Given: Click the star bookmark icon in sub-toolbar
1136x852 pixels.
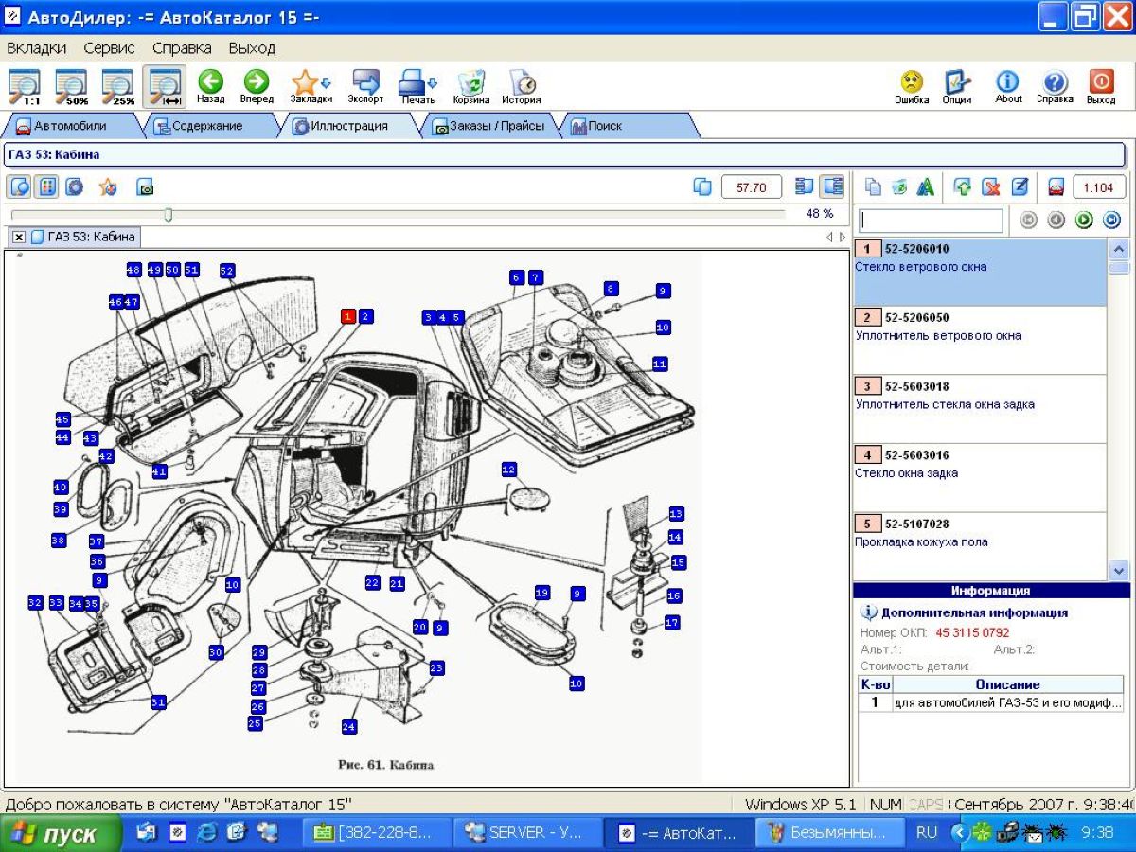Looking at the screenshot, I should click(x=108, y=186).
